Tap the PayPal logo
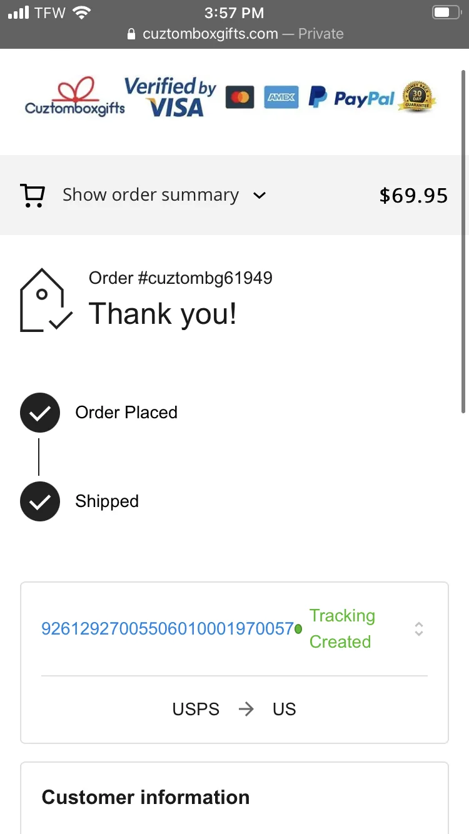 [x=351, y=98]
